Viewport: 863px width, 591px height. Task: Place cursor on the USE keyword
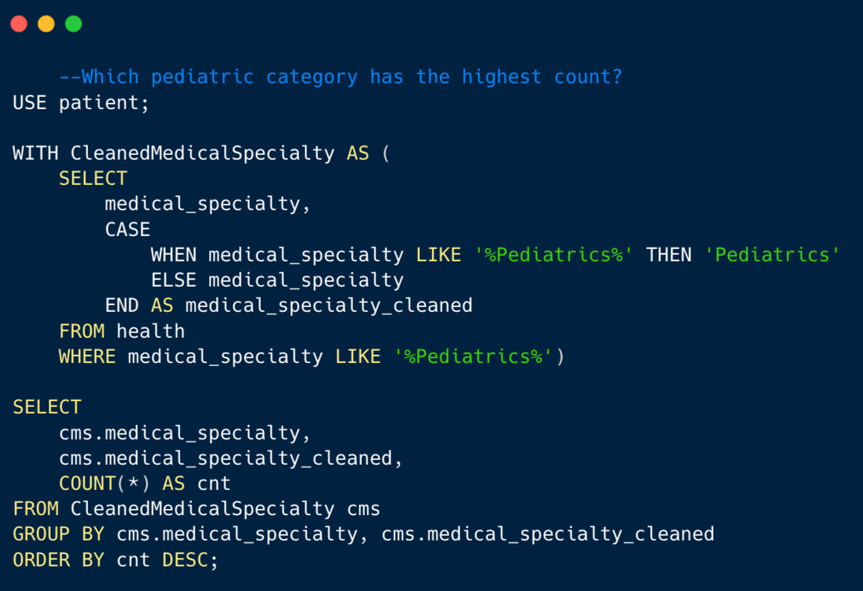tap(30, 102)
